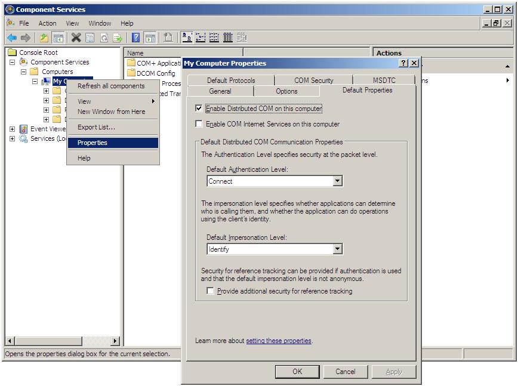
Task: Open the Default Authentication Level dropdown
Action: (338, 180)
